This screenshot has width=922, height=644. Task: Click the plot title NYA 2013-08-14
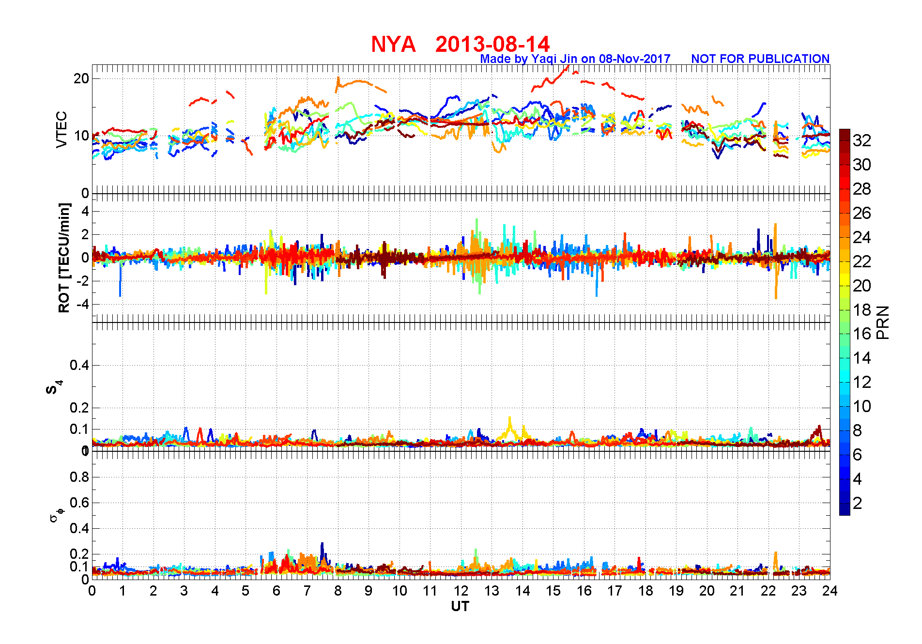tap(460, 44)
